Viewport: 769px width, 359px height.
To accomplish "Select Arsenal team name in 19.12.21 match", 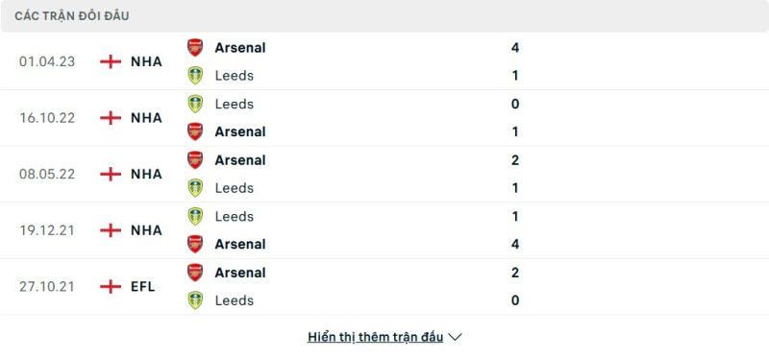I will [x=240, y=244].
